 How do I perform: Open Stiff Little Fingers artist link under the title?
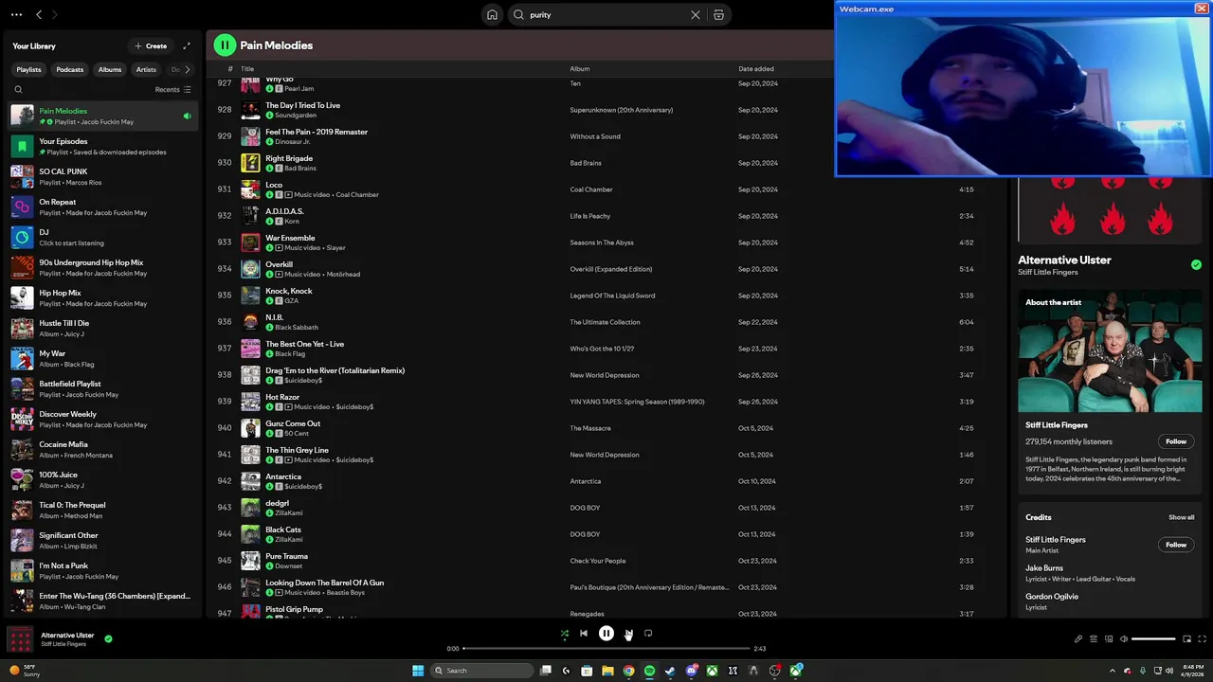1048,273
